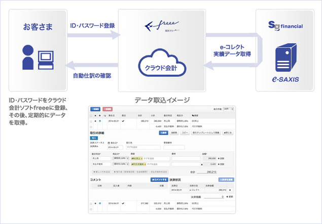Select the blue 収入 tab
322x224 pixels.
click(x=94, y=137)
